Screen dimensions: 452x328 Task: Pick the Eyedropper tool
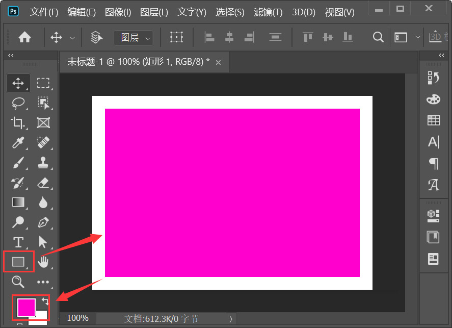coord(18,142)
